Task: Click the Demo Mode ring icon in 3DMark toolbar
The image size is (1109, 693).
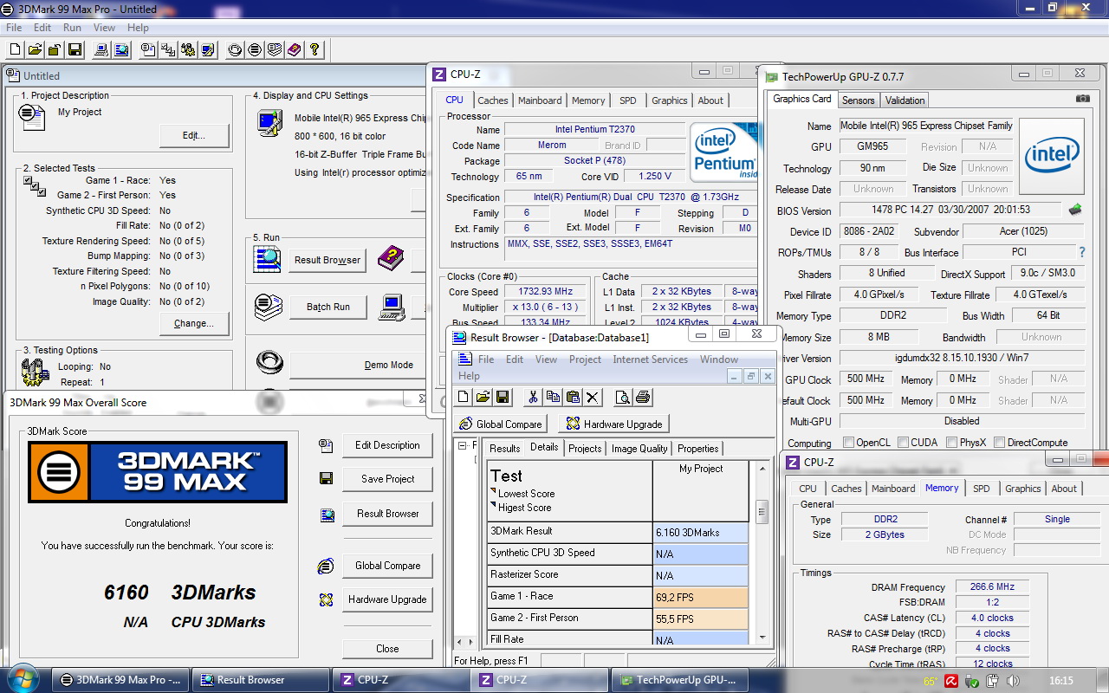Action: click(235, 50)
